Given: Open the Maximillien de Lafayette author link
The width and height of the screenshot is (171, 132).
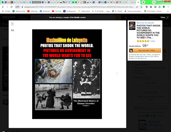Looking at the screenshot, I should pyautogui.click(x=145, y=23).
